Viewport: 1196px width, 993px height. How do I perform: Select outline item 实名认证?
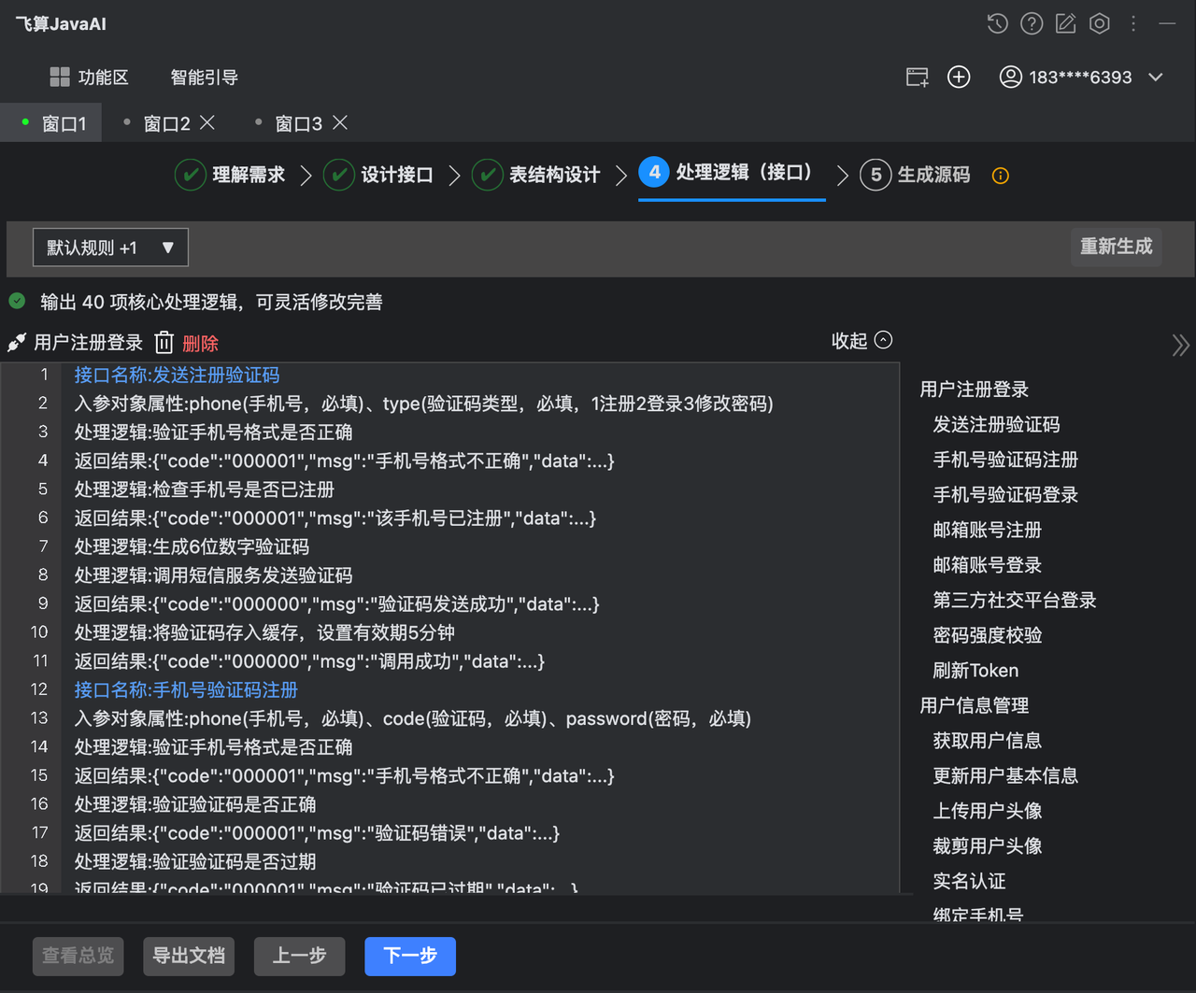969,881
